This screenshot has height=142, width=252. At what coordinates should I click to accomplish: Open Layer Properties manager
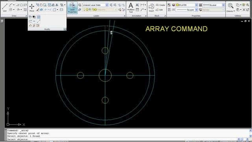pos(72,8)
